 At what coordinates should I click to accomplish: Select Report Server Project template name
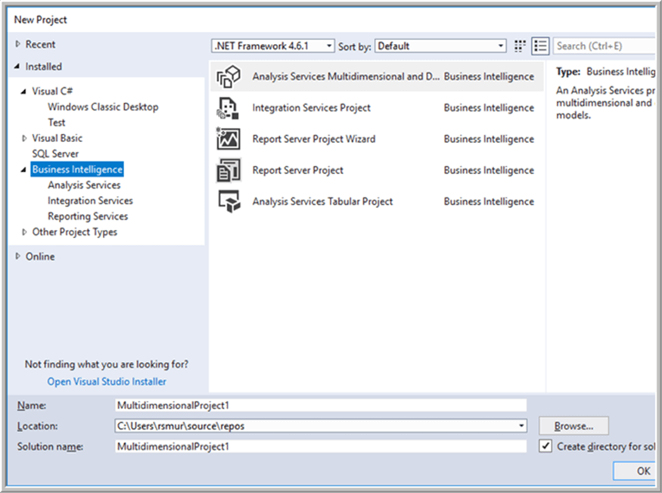point(297,170)
